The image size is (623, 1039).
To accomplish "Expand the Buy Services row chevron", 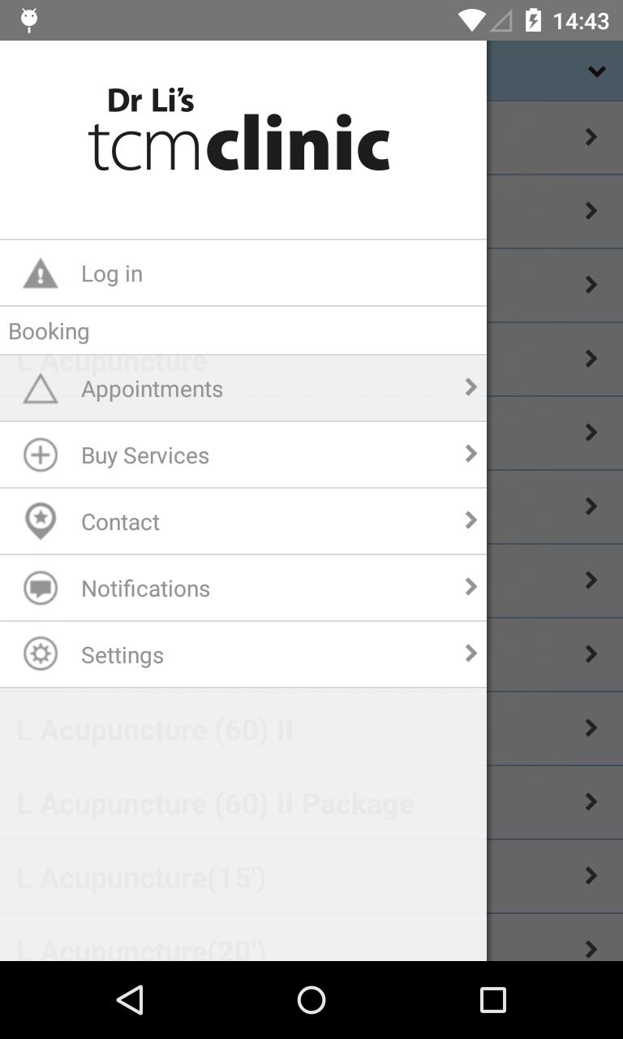I will click(x=470, y=454).
